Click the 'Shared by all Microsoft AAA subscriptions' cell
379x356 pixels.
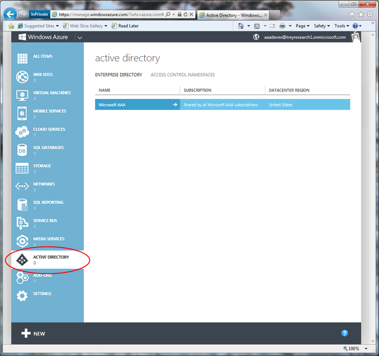pos(221,105)
